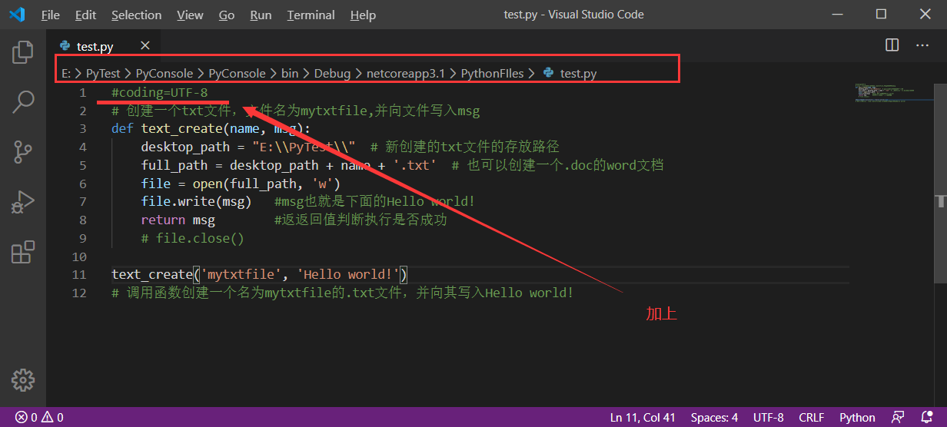Open Source Control view

click(23, 151)
